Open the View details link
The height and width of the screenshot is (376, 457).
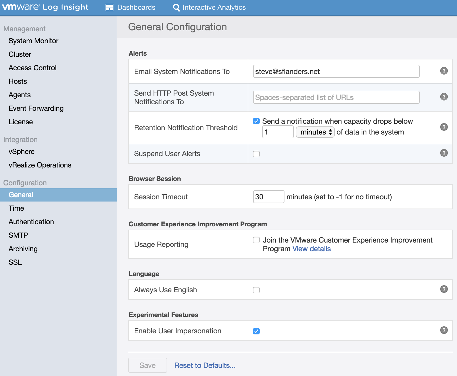(x=312, y=249)
